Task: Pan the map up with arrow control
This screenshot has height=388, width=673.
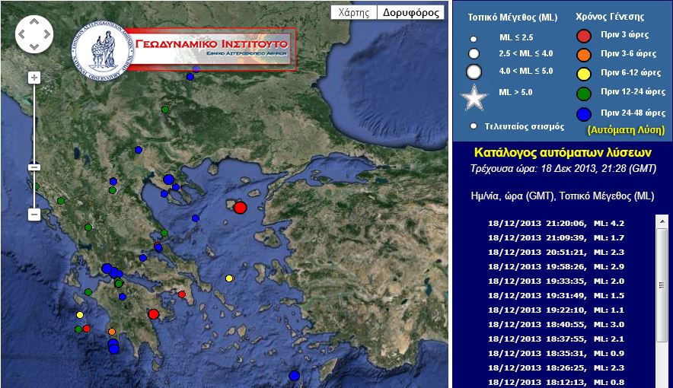Action: coord(34,23)
